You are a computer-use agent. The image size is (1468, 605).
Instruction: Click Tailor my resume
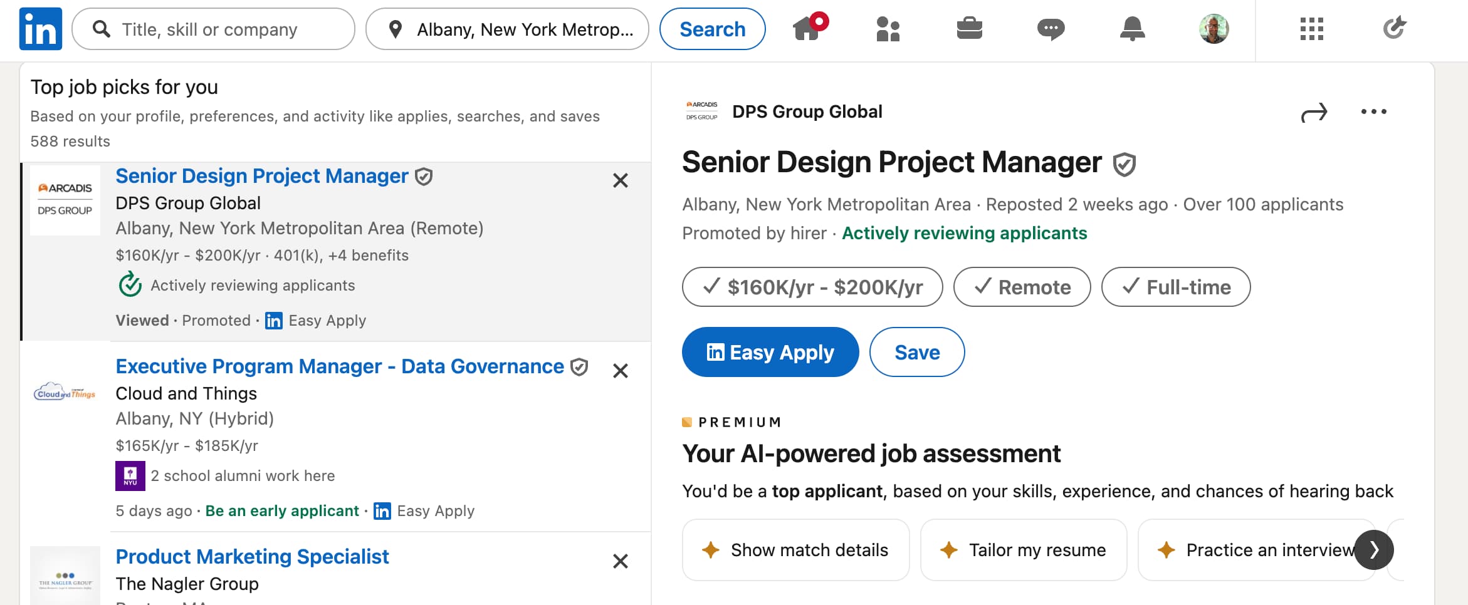click(1024, 550)
